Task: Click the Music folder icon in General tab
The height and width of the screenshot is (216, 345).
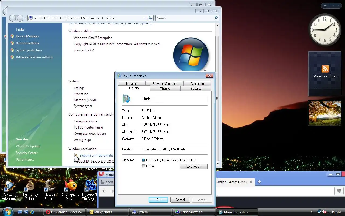Action: point(126,99)
